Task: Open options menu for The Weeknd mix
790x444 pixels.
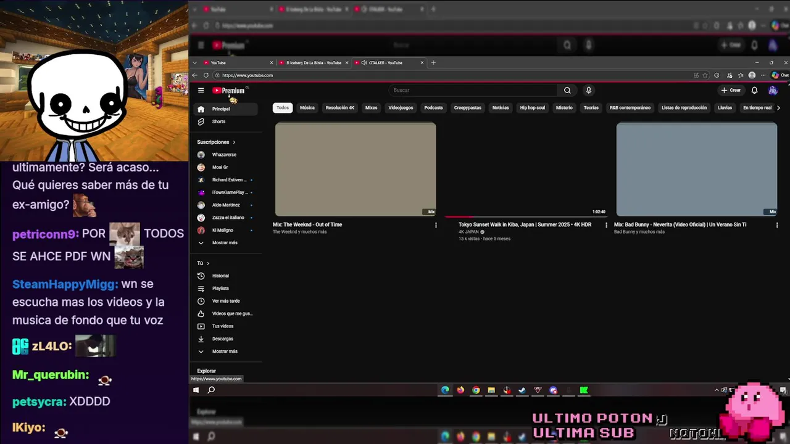Action: 436,225
